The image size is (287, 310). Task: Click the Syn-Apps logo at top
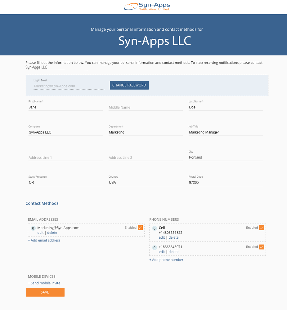point(147,7)
